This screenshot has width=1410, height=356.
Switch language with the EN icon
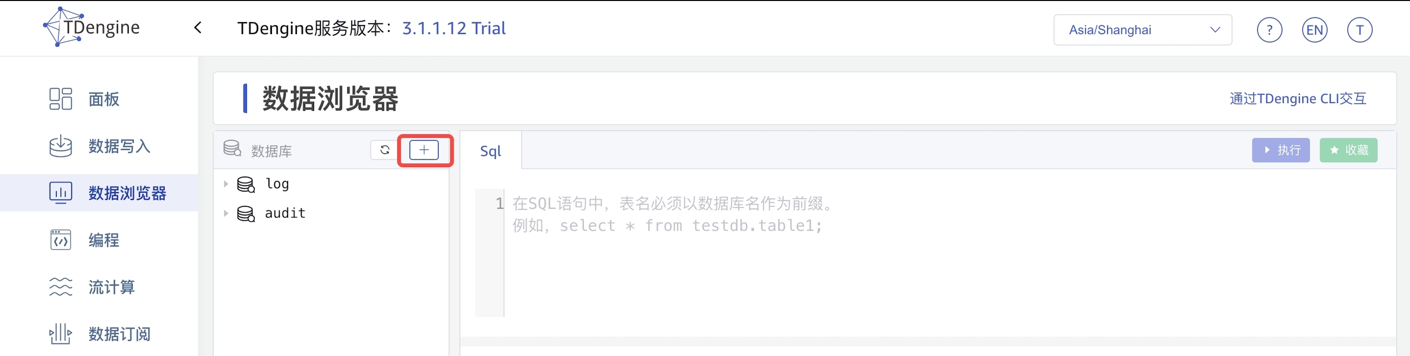click(1314, 30)
